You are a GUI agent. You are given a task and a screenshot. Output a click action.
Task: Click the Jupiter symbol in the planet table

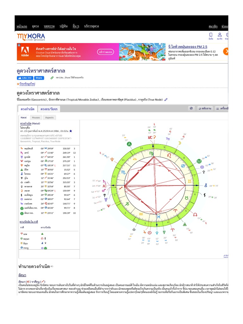coord(22,148)
